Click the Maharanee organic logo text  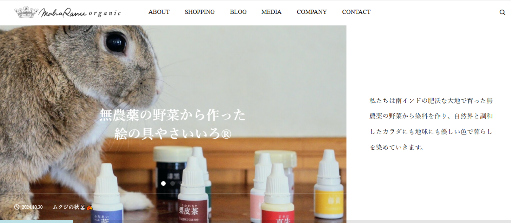(x=80, y=13)
